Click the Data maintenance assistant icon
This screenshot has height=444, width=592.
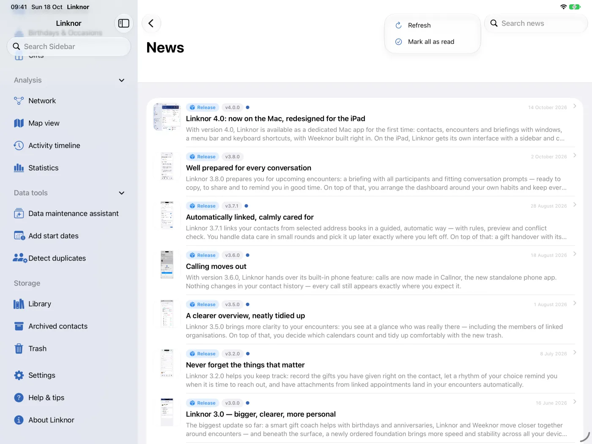19,214
